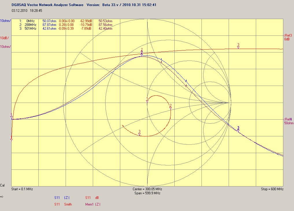This screenshot has height=211, width=294.
Task: Click the red 10dB/ scale label
Action: (x=4, y=38)
